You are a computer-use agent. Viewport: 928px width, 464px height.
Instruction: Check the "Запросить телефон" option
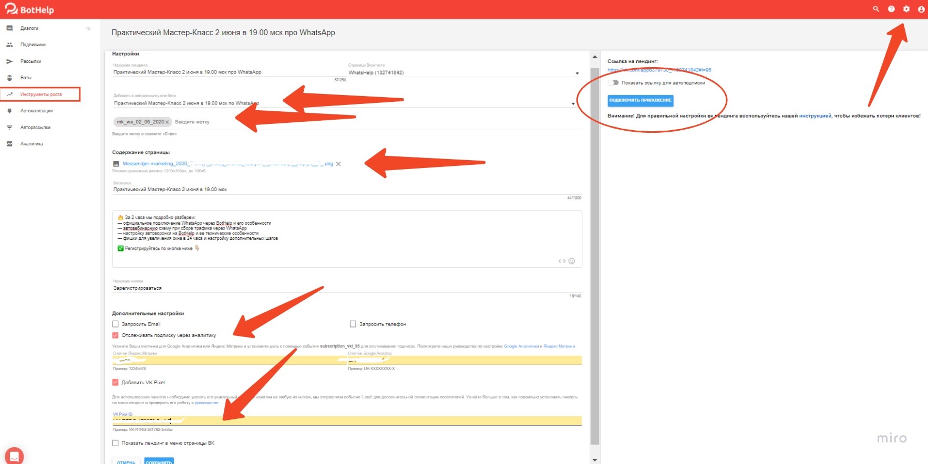(353, 324)
